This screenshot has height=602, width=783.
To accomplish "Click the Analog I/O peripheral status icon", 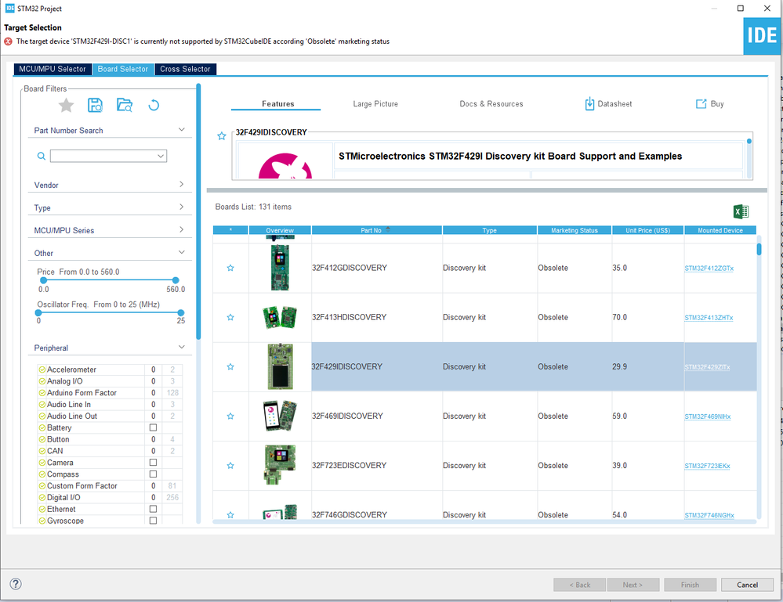I will (42, 381).
